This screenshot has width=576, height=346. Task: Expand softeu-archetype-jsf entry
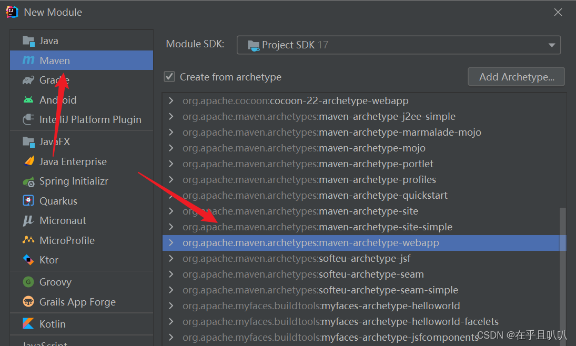[x=171, y=259]
